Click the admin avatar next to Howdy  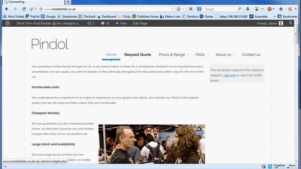(281, 23)
